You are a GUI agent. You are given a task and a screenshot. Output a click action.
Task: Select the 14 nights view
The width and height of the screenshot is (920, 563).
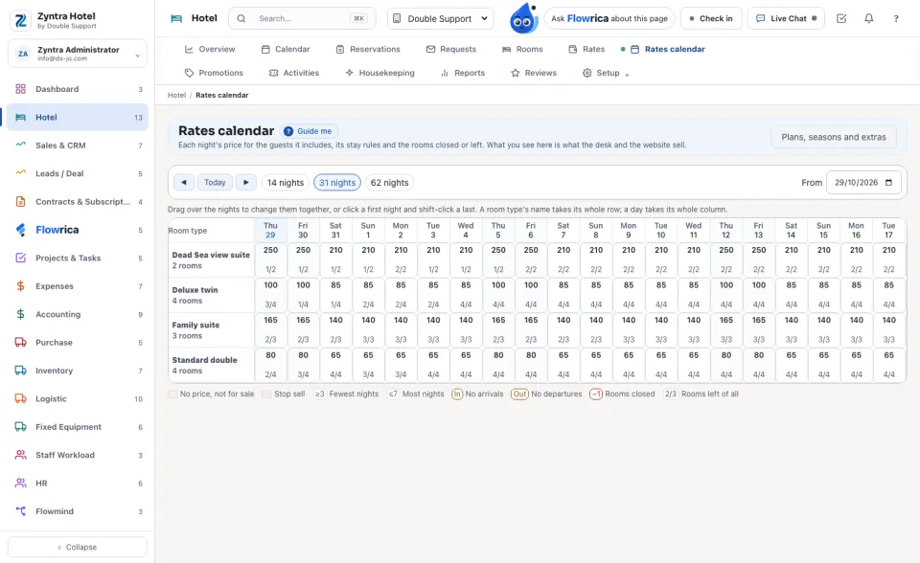286,182
